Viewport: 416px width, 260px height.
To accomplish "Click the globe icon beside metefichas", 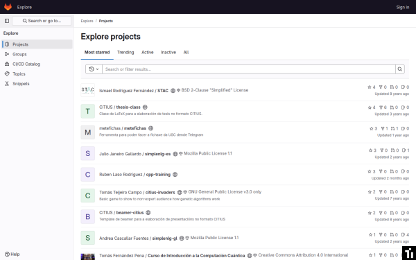I will tap(150, 128).
